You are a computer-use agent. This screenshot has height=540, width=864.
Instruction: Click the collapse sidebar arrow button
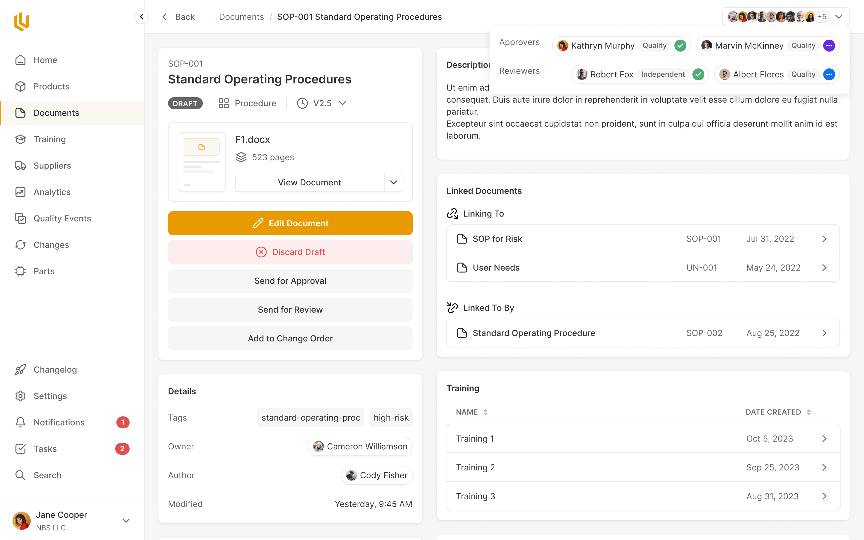point(142,17)
